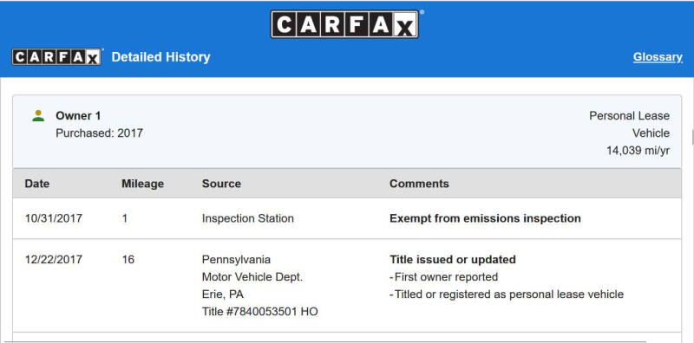The height and width of the screenshot is (343, 694).
Task: Select the 12/22/2017 date entry
Action: (54, 259)
